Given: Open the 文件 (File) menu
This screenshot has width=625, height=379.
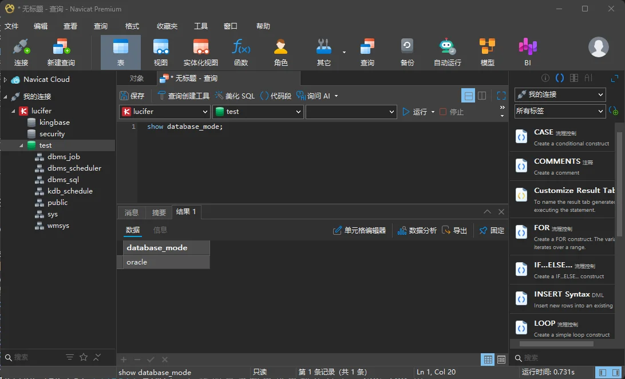Looking at the screenshot, I should pyautogui.click(x=11, y=26).
